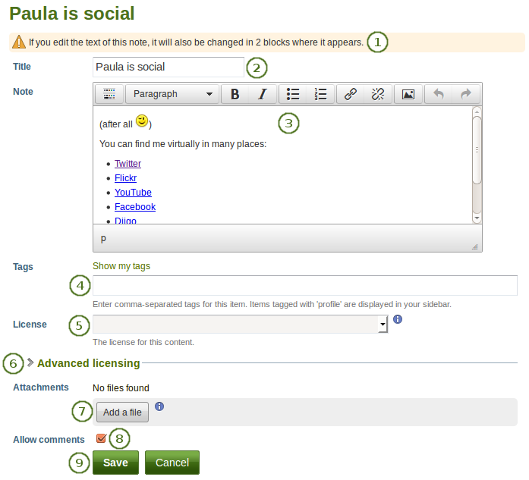Open the insert image dialog

(408, 94)
